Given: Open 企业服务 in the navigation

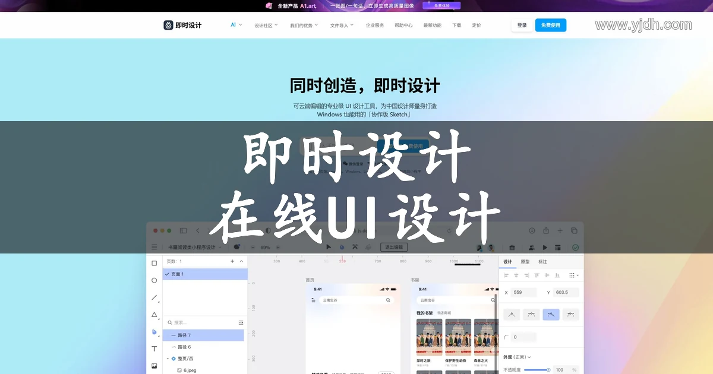Looking at the screenshot, I should click(375, 26).
